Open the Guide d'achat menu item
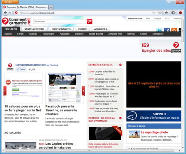 96,34
